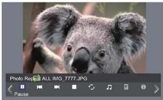Toggle the repeat mode icon
Image resolution: width=163 pixels, height=100 pixels.
pyautogui.click(x=91, y=87)
